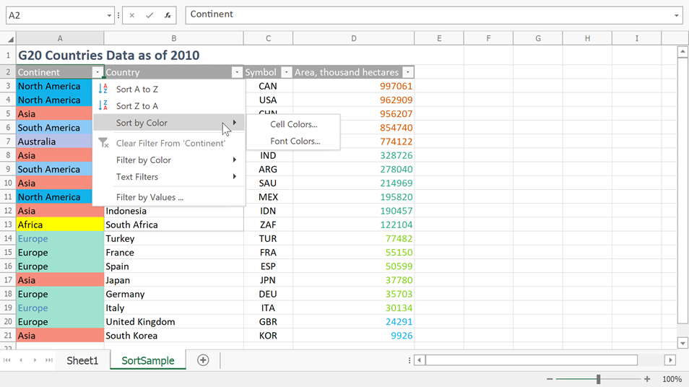Viewport: 689px width, 387px height.
Task: Click the Clear Filter funnel icon
Action: pyautogui.click(x=103, y=143)
